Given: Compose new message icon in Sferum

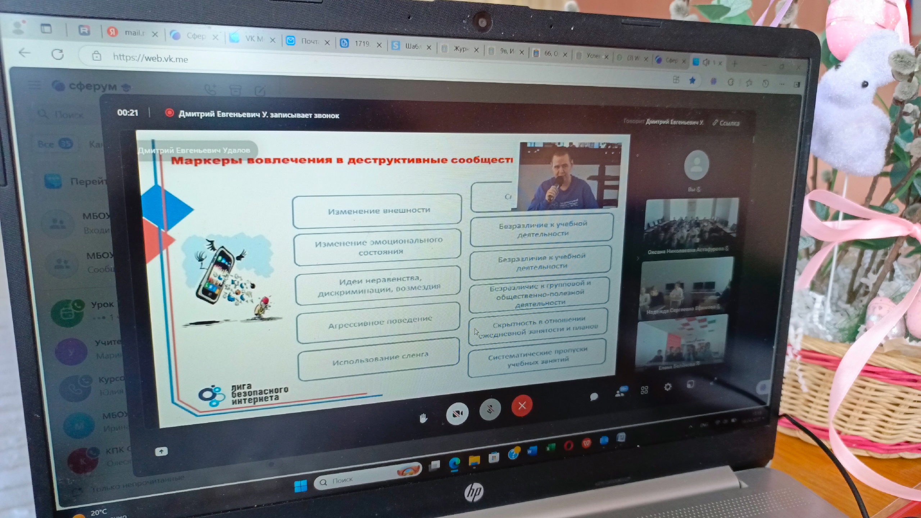Looking at the screenshot, I should point(259,91).
